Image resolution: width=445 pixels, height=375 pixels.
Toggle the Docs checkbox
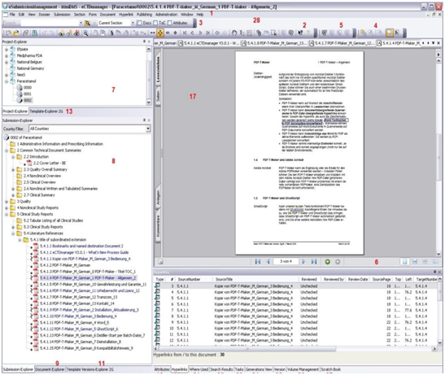pos(139,23)
